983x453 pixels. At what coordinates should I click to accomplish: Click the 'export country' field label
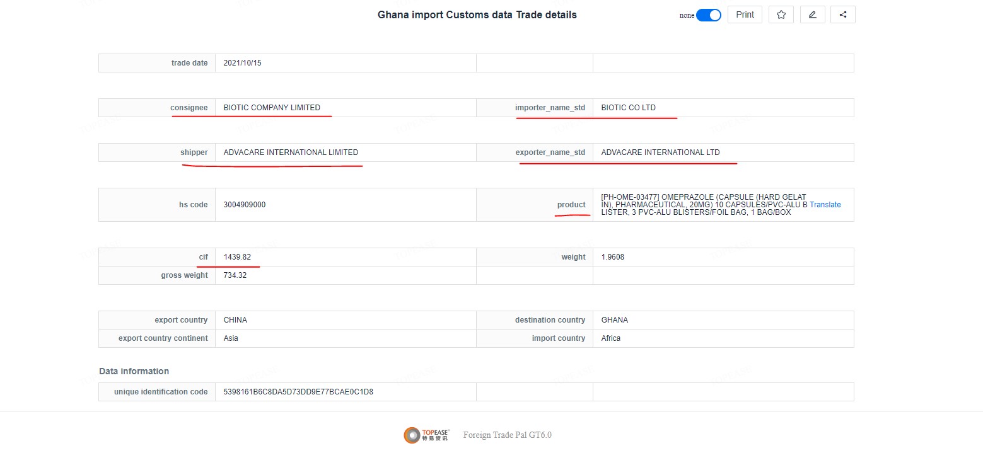click(x=181, y=320)
